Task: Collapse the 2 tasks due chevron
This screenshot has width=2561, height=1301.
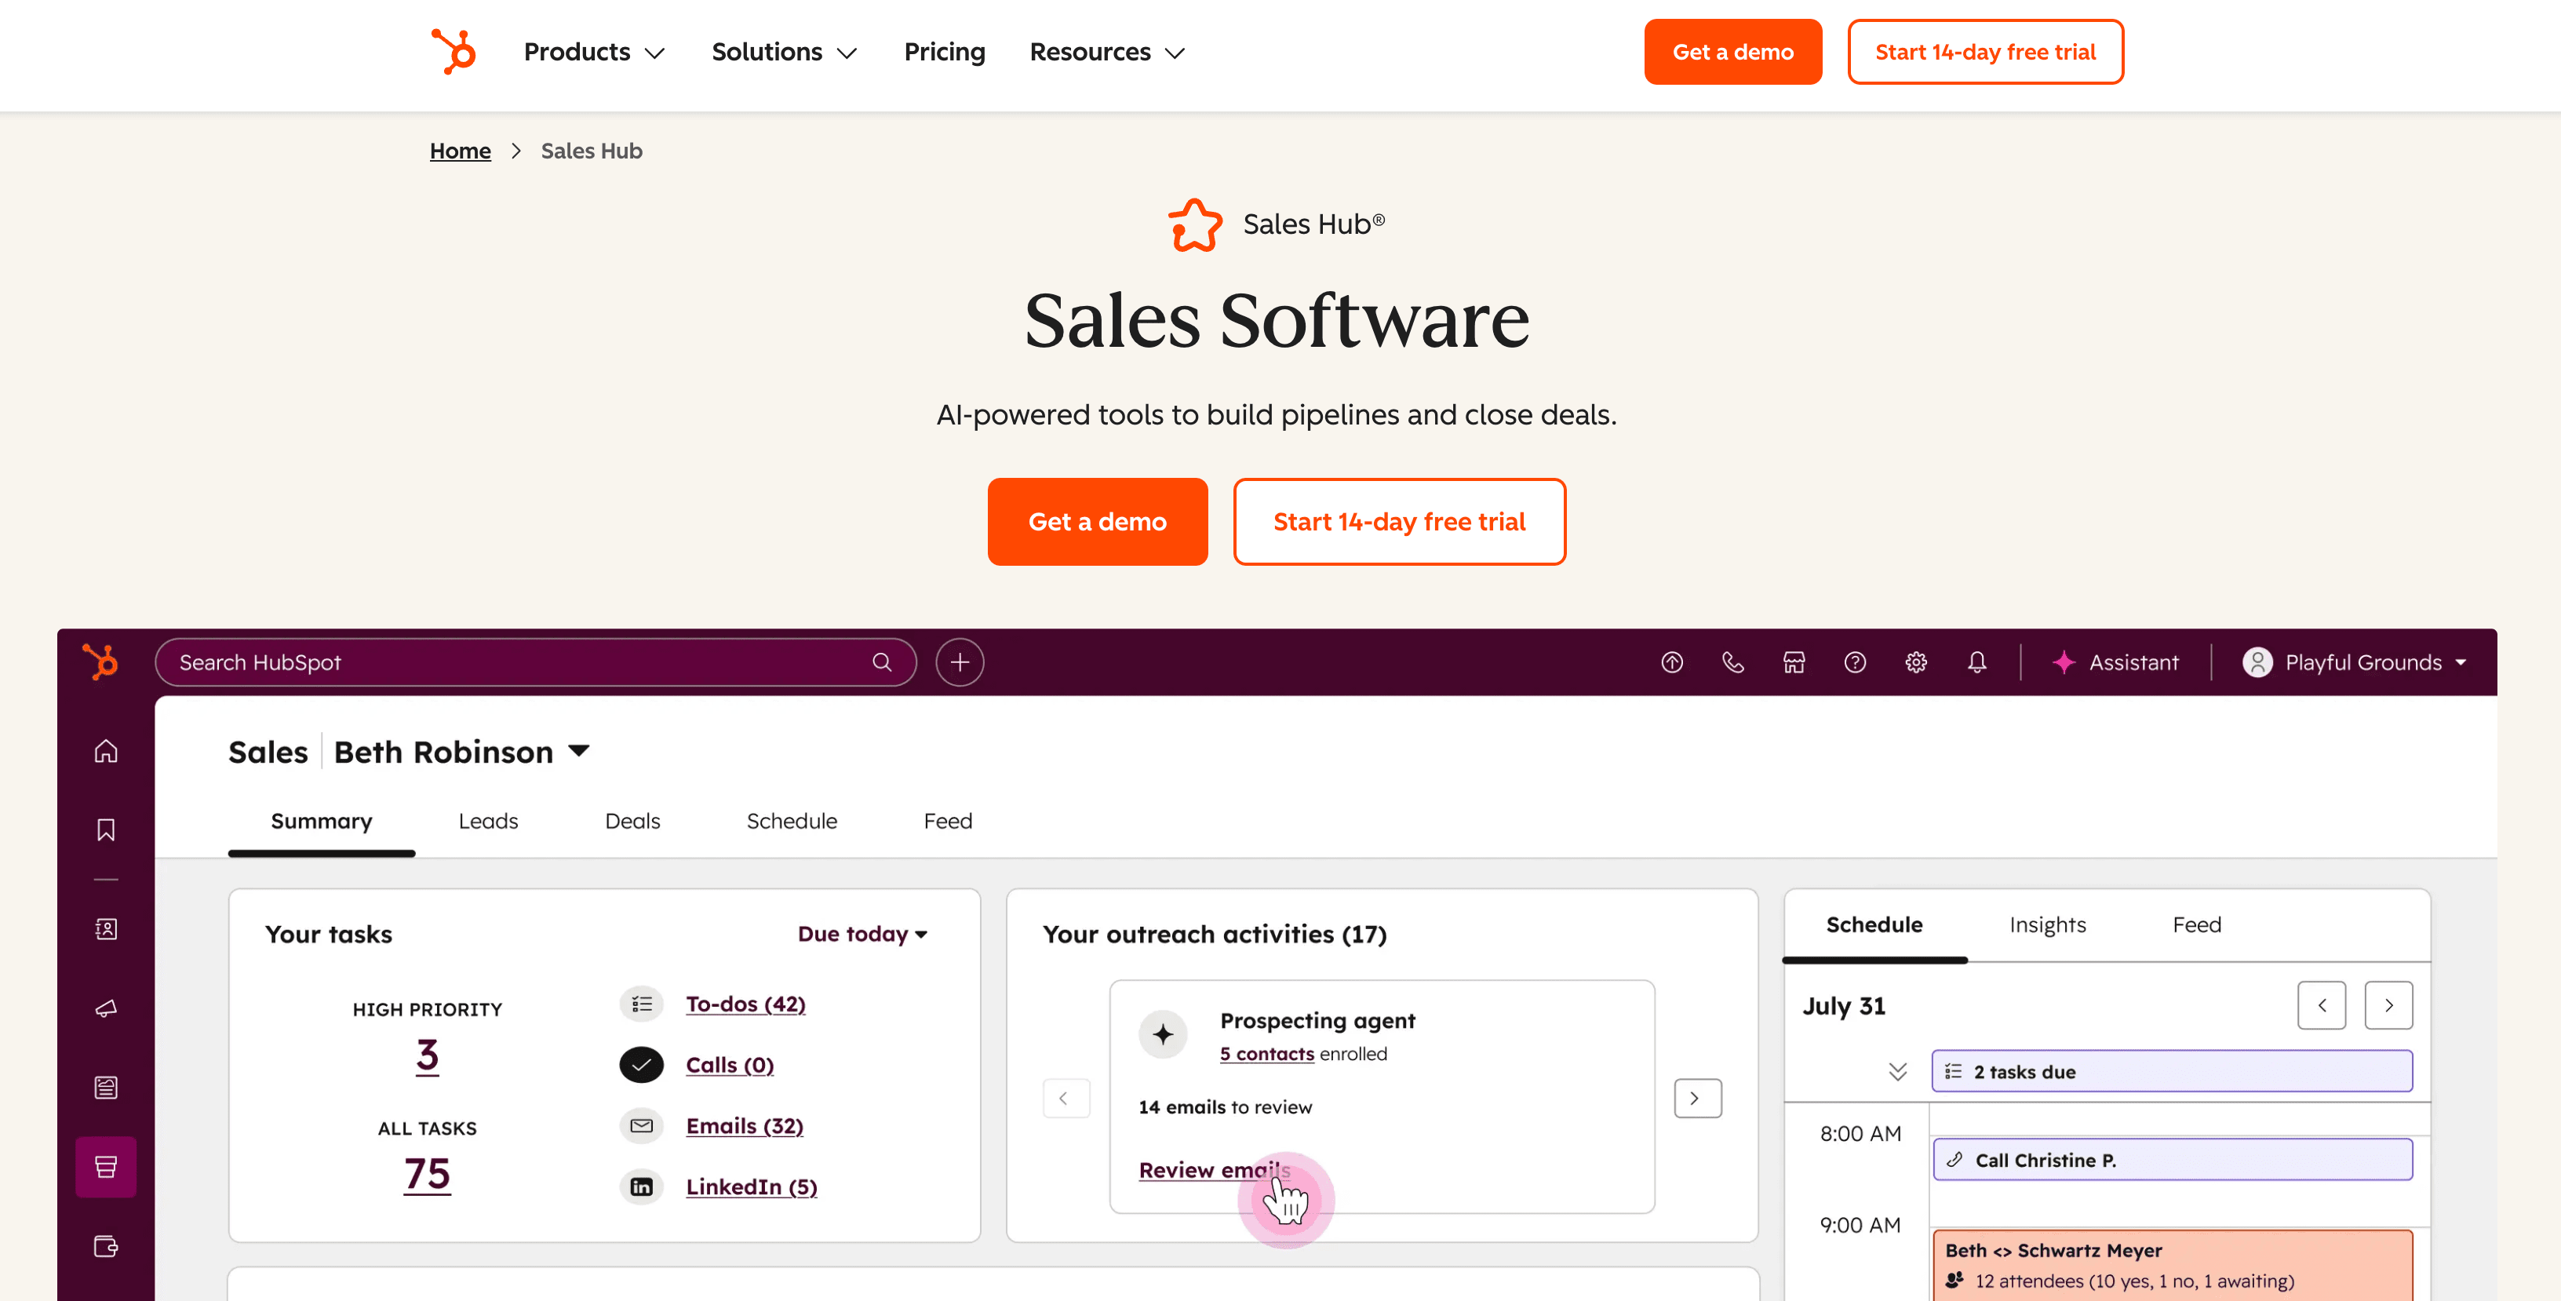Action: (1897, 1071)
